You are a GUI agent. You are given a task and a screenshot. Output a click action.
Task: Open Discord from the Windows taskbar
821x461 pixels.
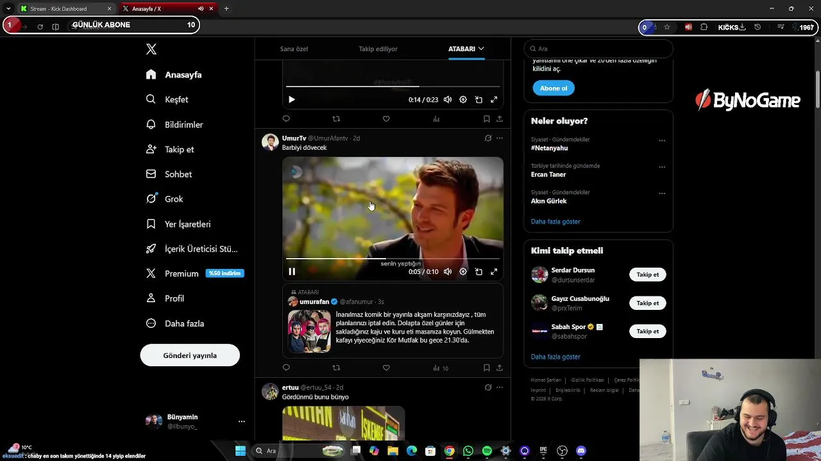(581, 451)
